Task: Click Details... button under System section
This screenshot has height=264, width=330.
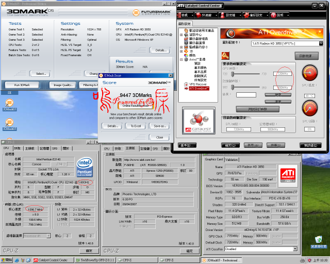Action: tap(160, 51)
